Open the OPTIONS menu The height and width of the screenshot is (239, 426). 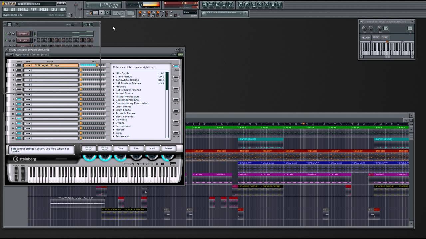tap(44, 9)
